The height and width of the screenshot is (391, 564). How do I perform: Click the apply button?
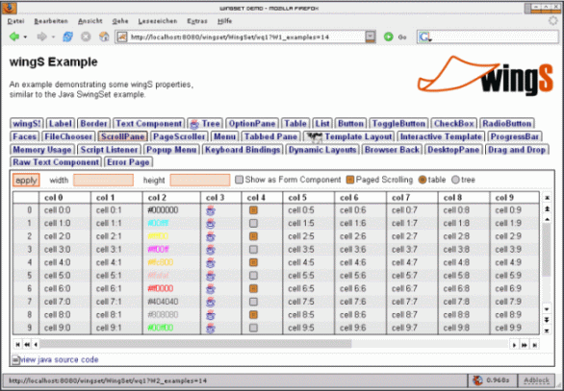(x=26, y=180)
